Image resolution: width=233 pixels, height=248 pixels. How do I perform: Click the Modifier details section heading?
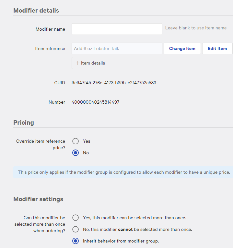tap(36, 10)
